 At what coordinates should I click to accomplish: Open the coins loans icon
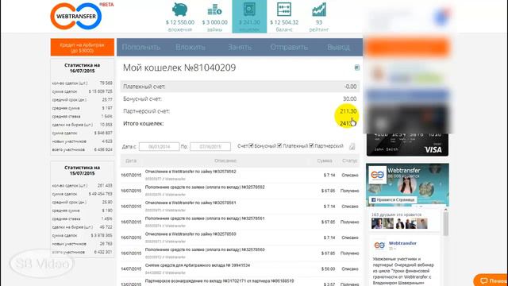[214, 10]
